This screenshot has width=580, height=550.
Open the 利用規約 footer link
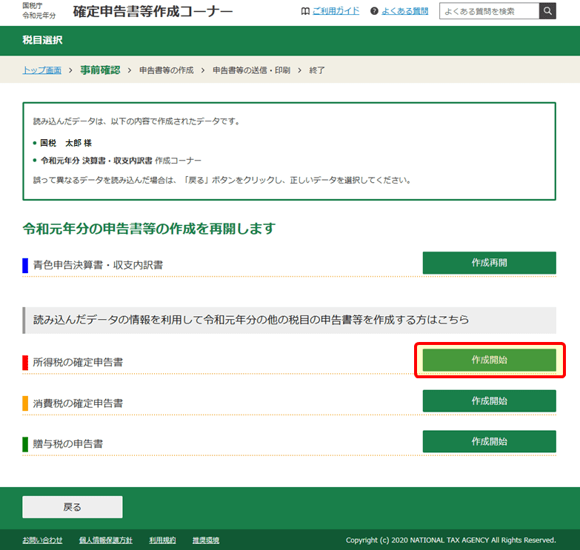(162, 540)
